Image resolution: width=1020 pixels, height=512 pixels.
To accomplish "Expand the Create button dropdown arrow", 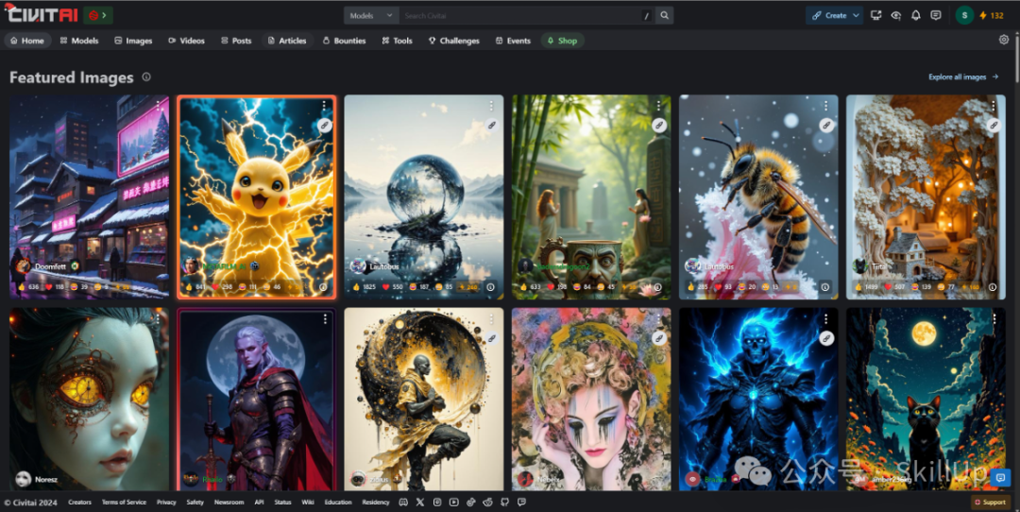I will click(856, 16).
